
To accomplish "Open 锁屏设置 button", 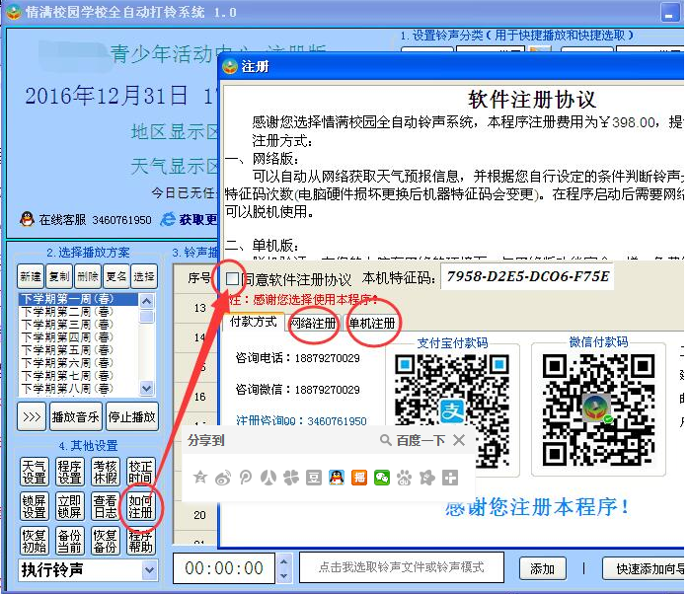I will tap(35, 506).
